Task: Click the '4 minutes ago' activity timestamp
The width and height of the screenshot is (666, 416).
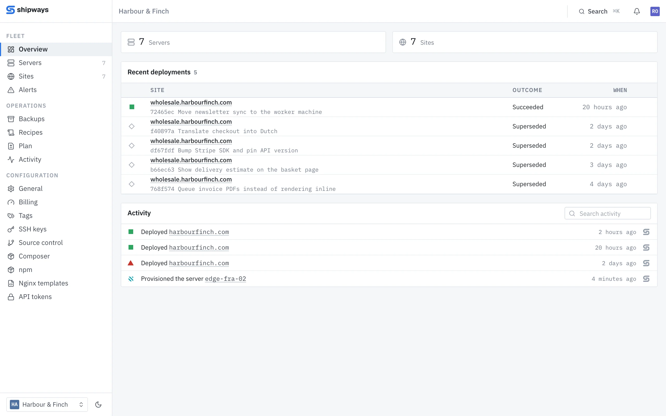Action: coord(614,279)
